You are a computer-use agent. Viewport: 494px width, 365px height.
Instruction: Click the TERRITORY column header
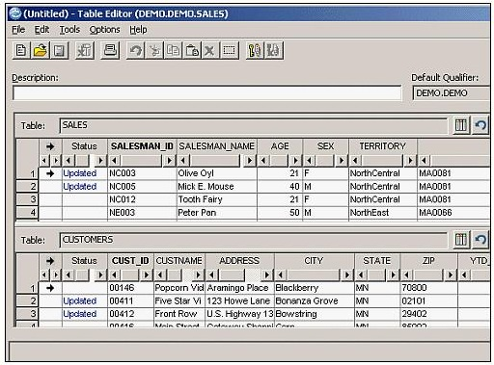pos(383,146)
